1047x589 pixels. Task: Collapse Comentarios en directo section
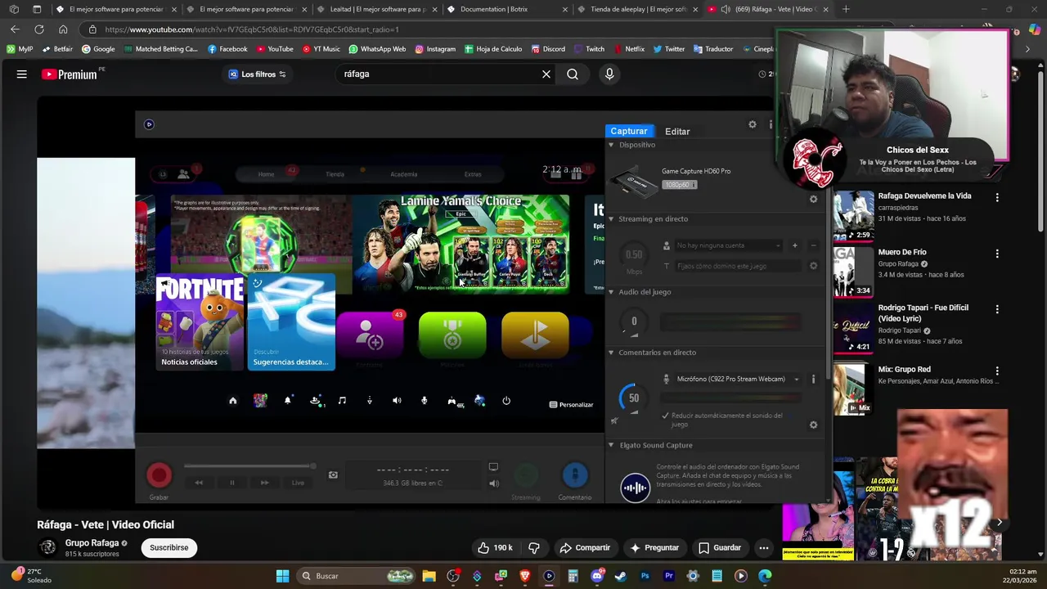pos(611,353)
